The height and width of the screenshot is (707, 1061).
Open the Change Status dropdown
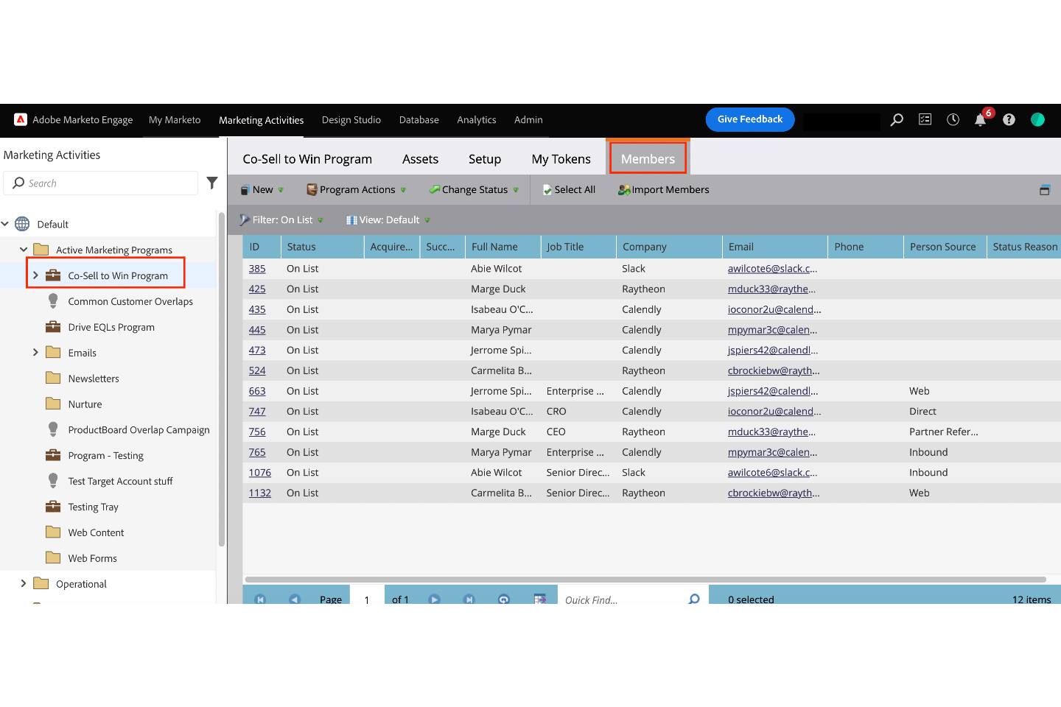475,190
